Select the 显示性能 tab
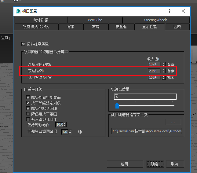The image size is (197, 173). coord(150,27)
